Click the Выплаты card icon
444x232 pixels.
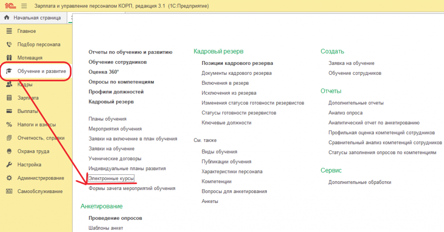[9, 111]
